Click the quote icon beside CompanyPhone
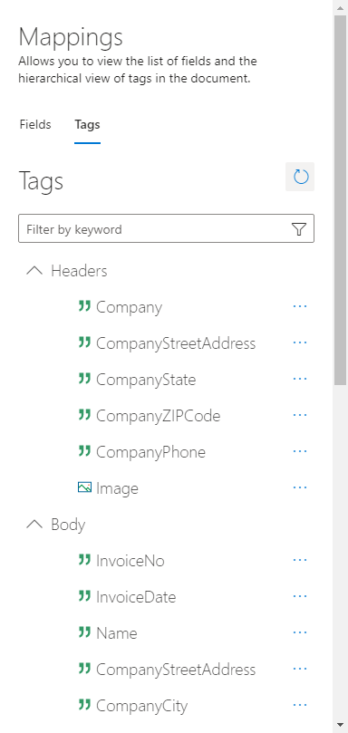This screenshot has width=348, height=733. coord(84,451)
